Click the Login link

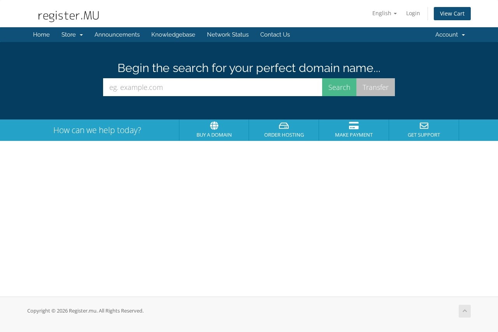[x=413, y=13]
